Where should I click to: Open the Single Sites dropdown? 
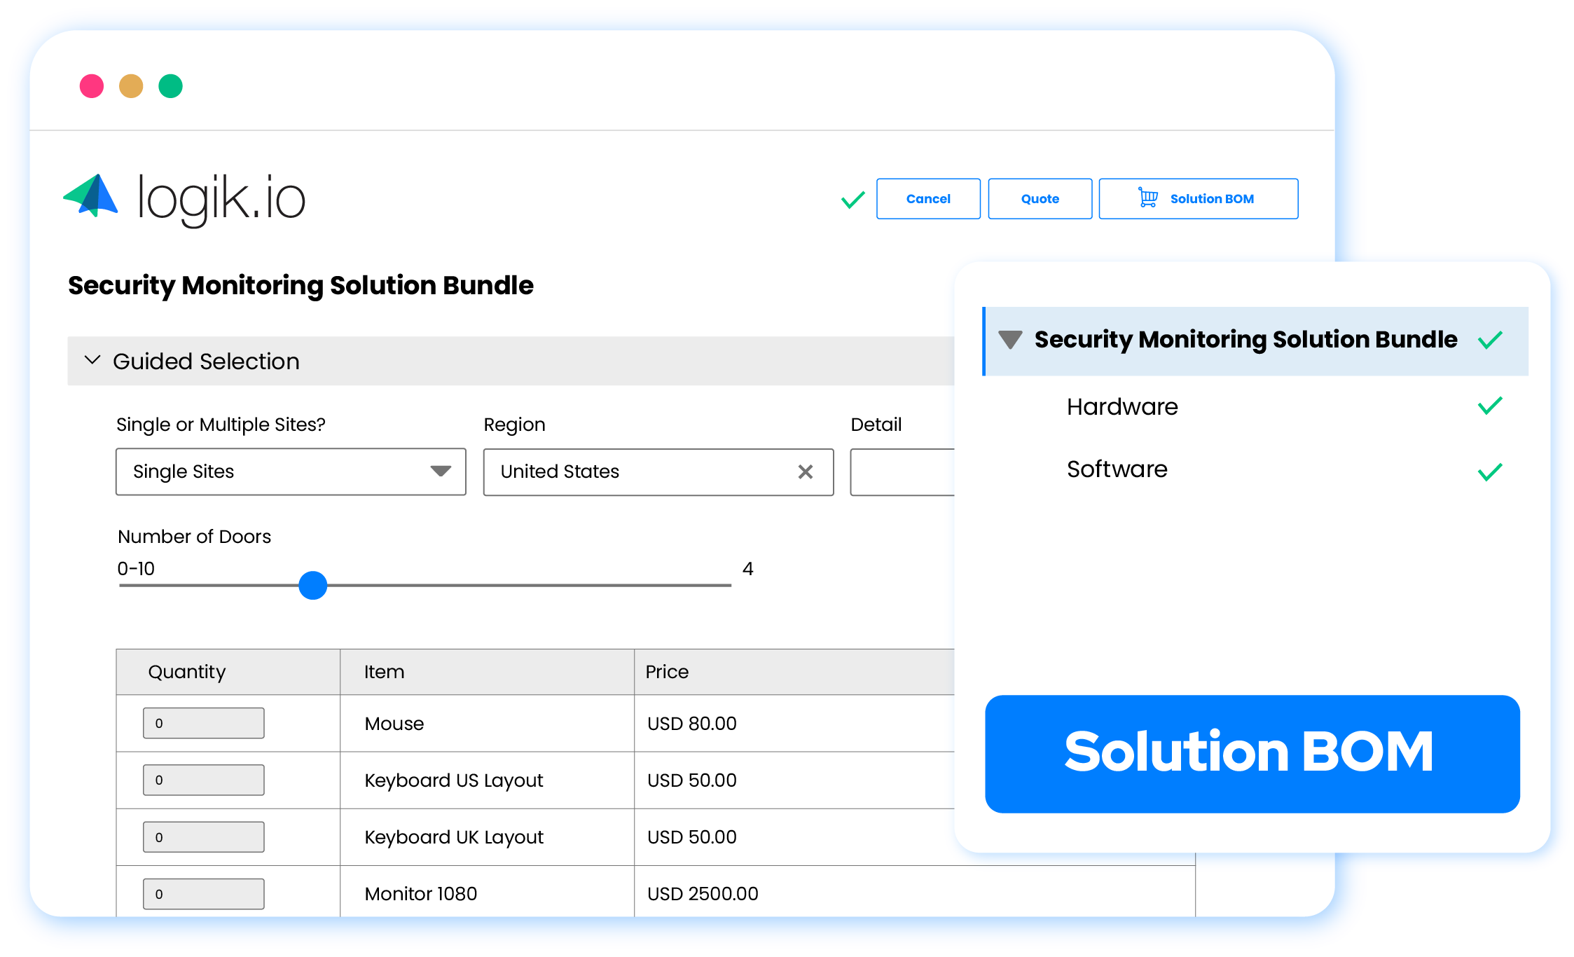click(441, 471)
